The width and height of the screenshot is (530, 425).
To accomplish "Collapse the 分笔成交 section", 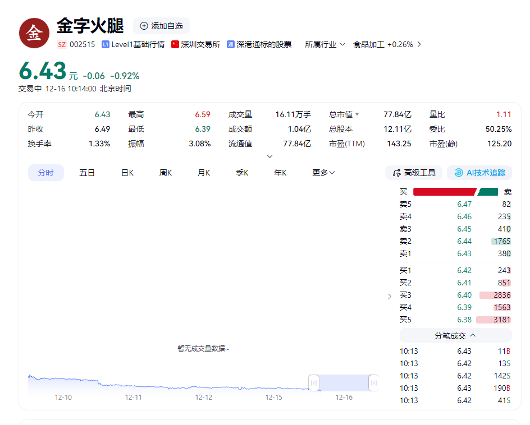I will tap(473, 335).
